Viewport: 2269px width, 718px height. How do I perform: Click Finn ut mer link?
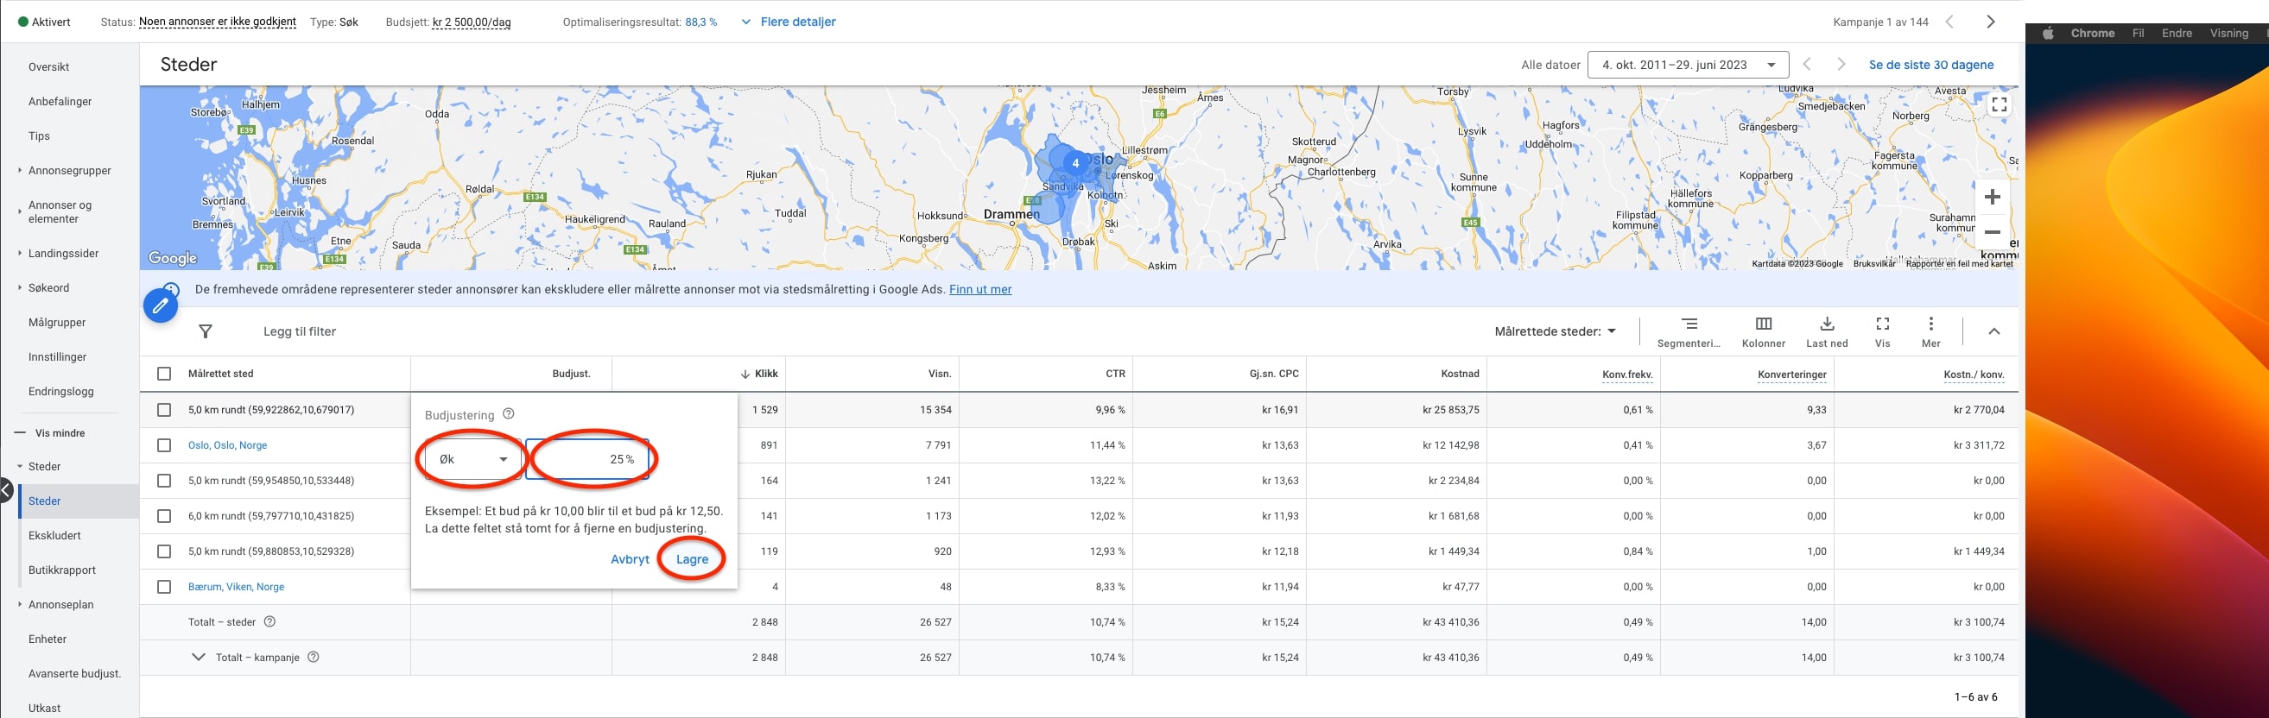pyautogui.click(x=980, y=289)
